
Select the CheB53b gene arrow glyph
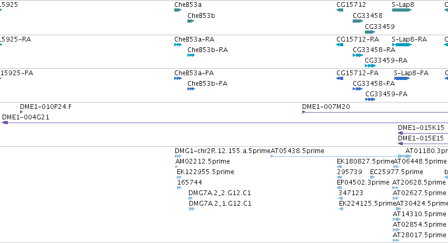(191, 21)
